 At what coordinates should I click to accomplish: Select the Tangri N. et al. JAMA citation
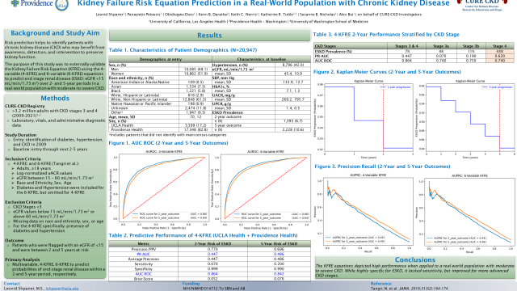[409, 289]
